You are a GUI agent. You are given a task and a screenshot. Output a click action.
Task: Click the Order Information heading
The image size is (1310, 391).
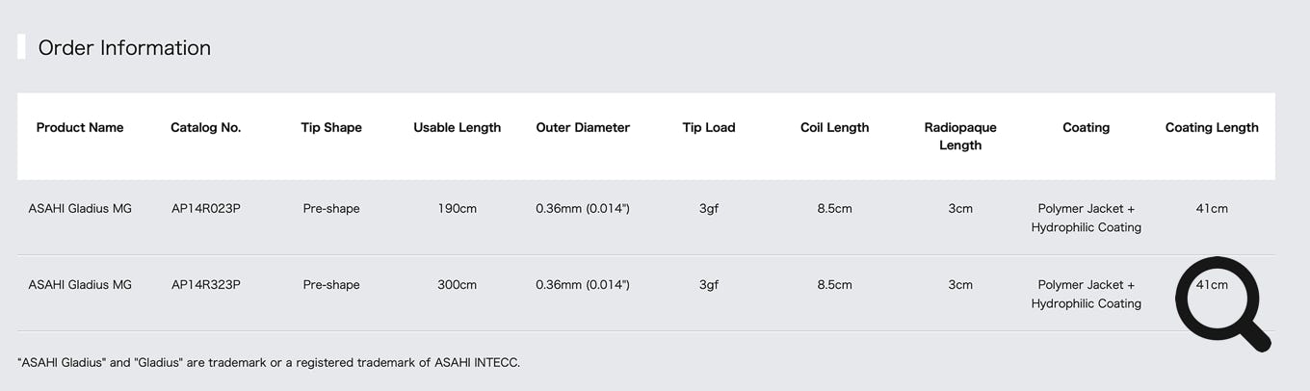click(x=124, y=47)
